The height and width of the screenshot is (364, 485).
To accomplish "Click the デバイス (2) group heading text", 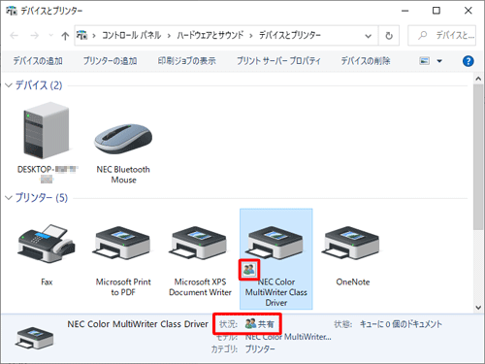I will 39,85.
